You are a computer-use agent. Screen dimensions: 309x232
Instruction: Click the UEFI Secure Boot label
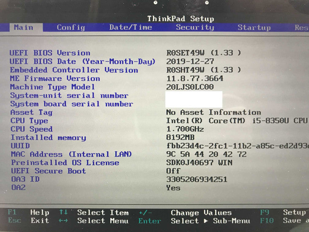pos(49,171)
